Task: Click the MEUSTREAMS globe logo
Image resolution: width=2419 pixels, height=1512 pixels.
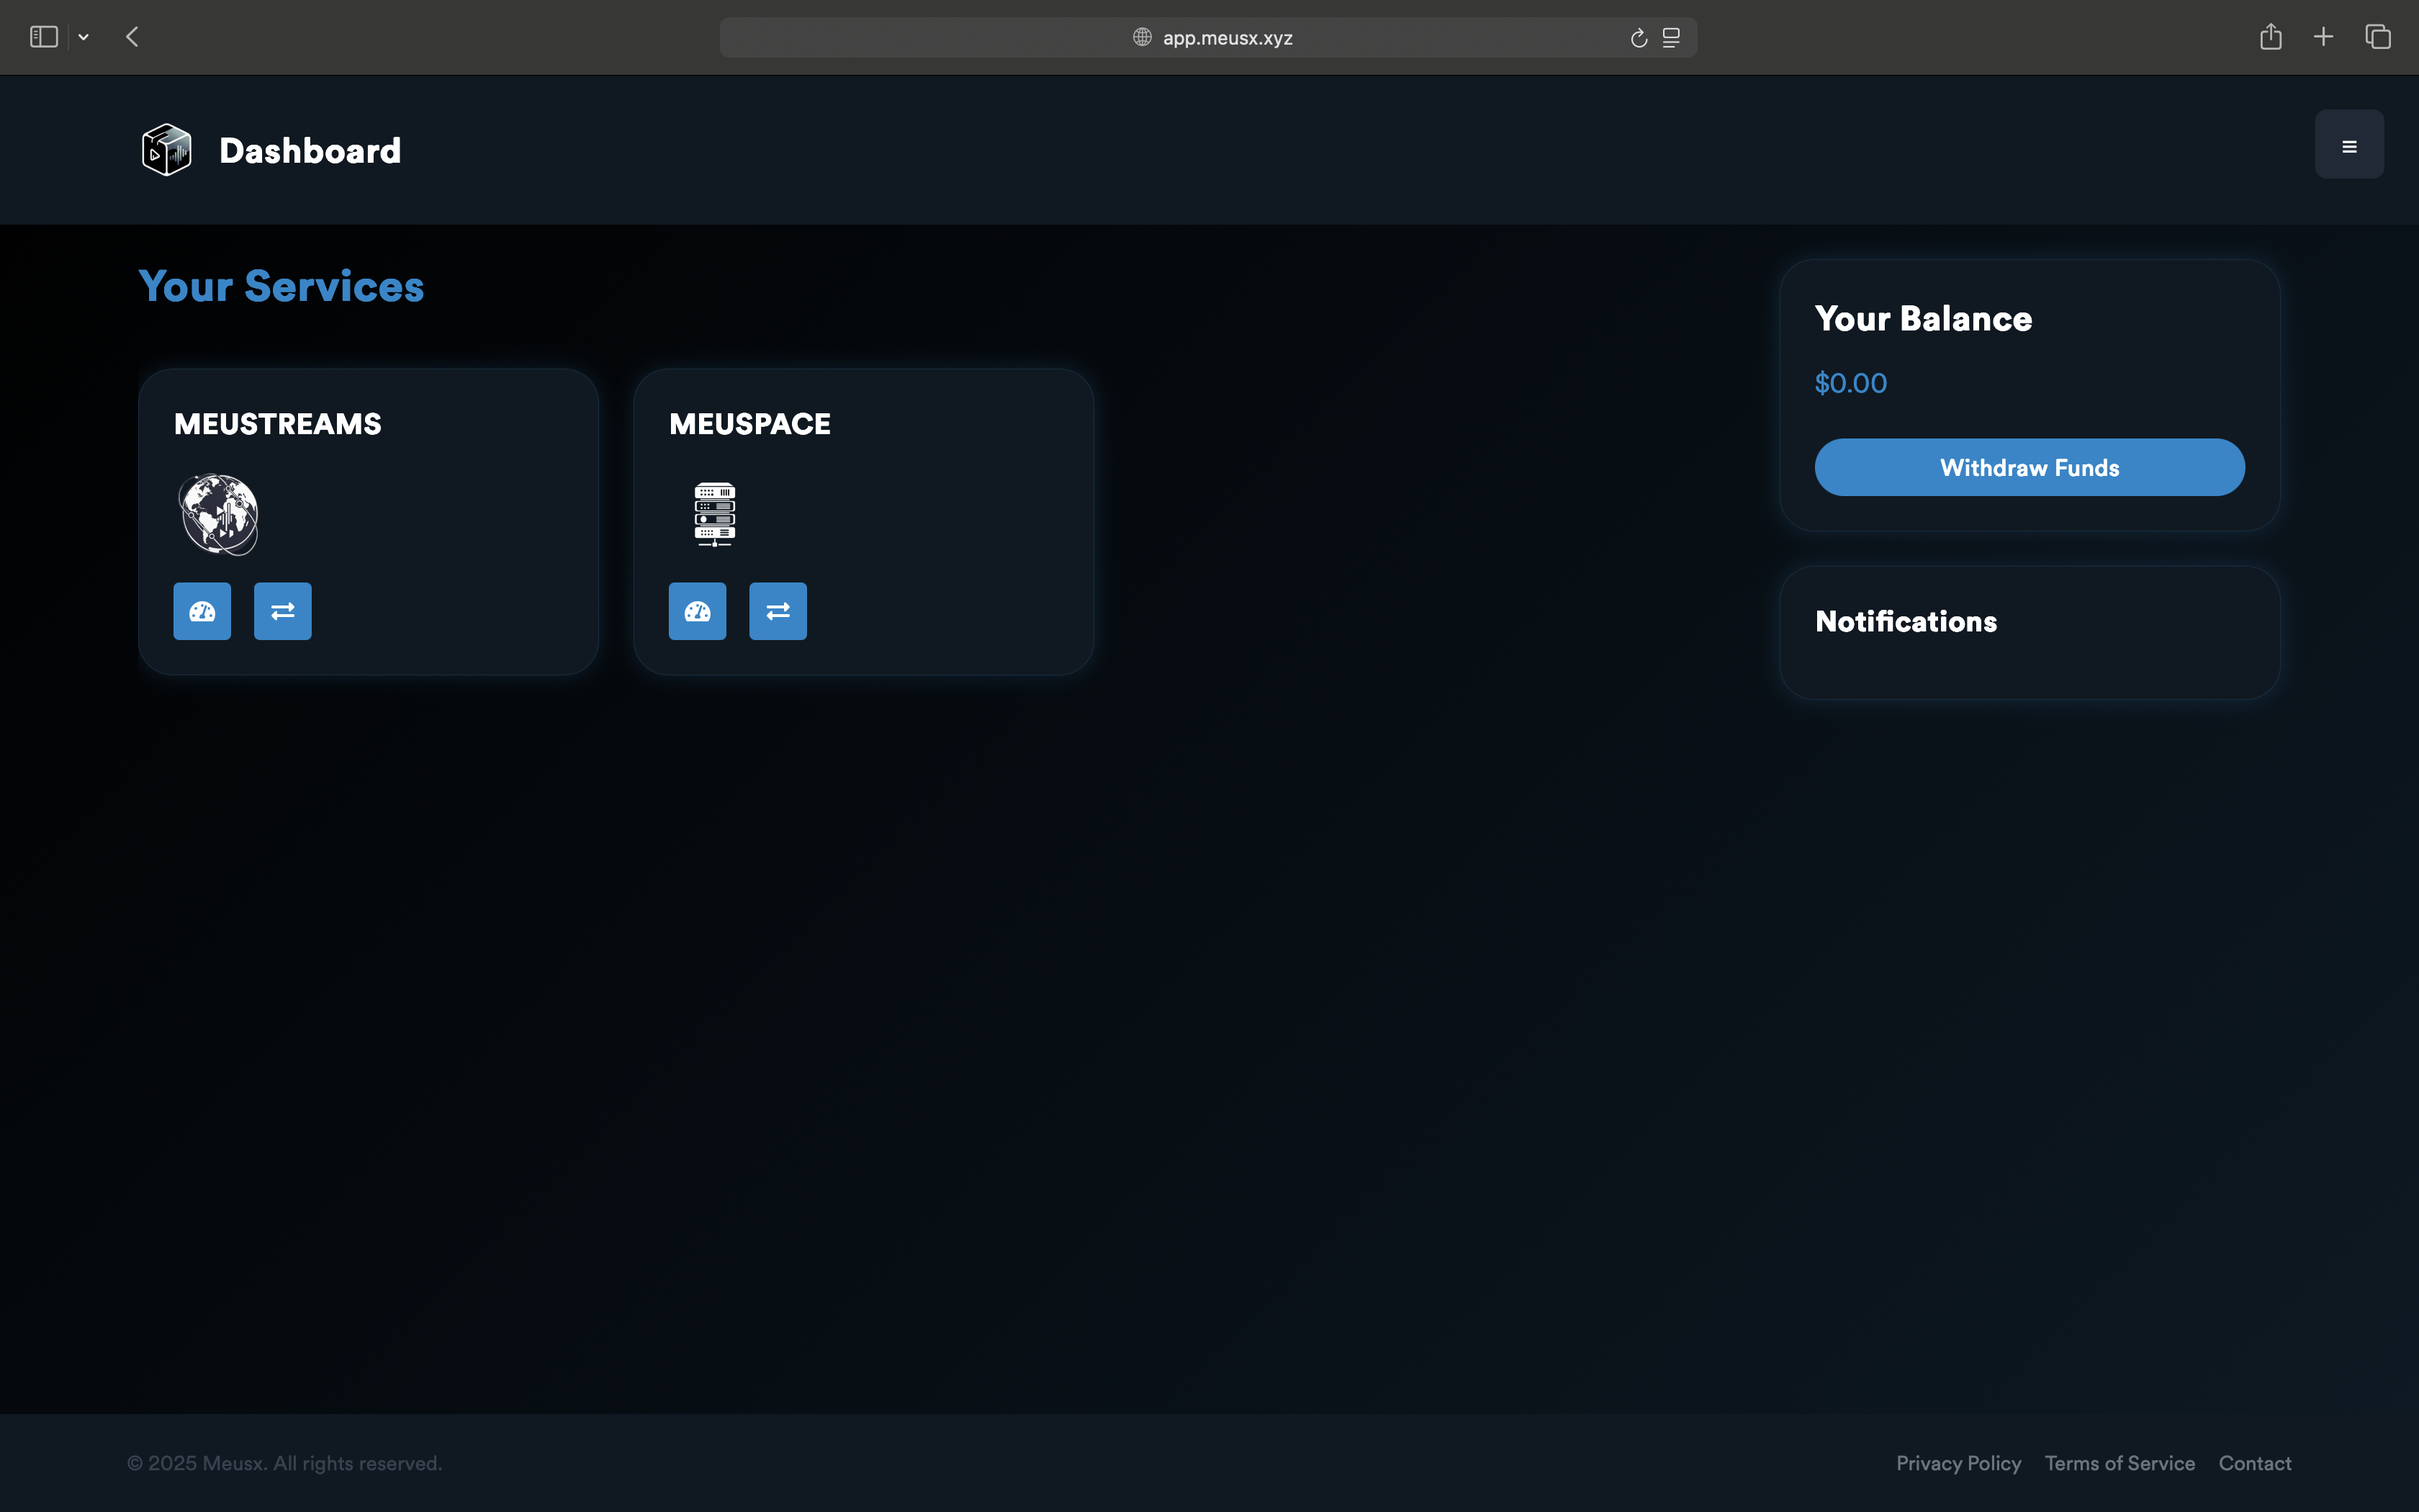Action: (219, 514)
